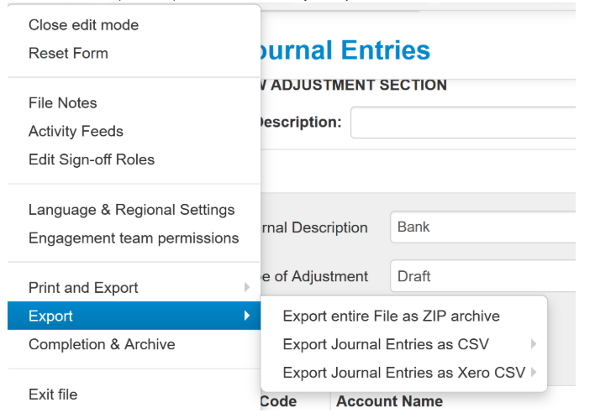The width and height of the screenshot is (595, 418).
Task: Expand the Journal Entries as CSV arrow
Action: tap(534, 344)
